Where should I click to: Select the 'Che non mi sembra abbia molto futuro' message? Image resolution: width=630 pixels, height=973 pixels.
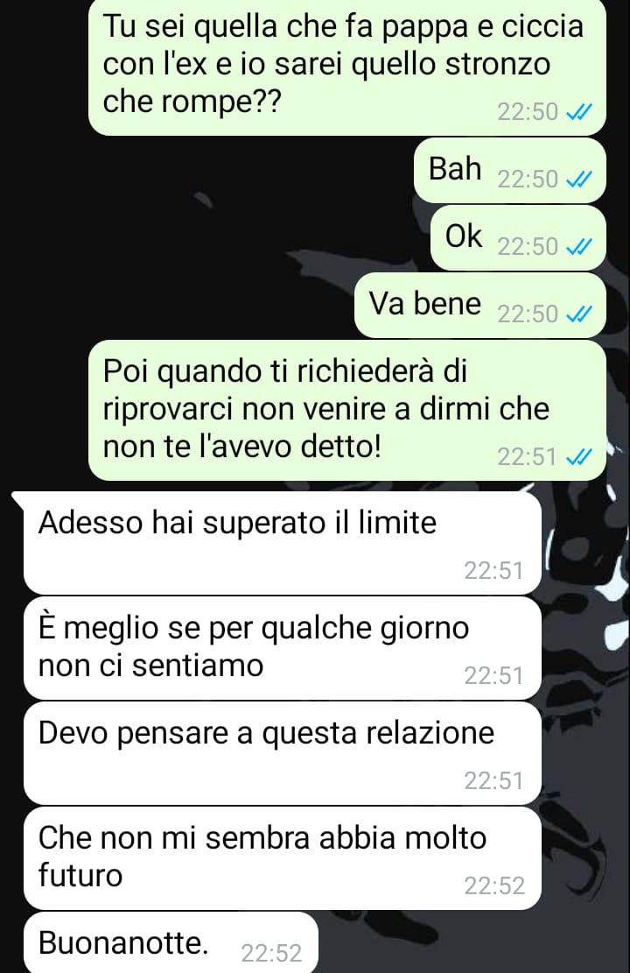282,858
